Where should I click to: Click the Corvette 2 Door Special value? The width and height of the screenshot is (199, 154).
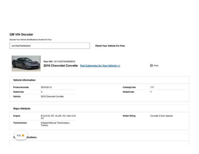point(161,116)
